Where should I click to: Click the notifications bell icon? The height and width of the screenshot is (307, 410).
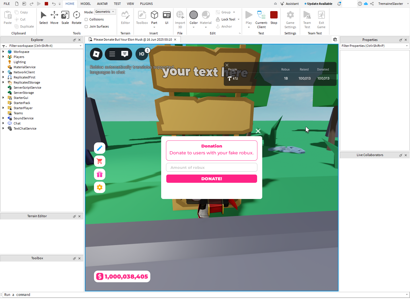pos(339,4)
